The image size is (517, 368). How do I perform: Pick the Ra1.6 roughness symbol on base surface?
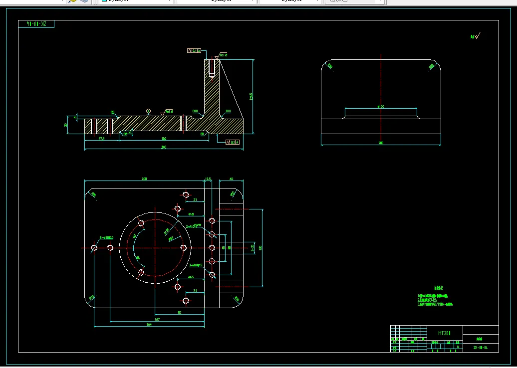click(167, 112)
